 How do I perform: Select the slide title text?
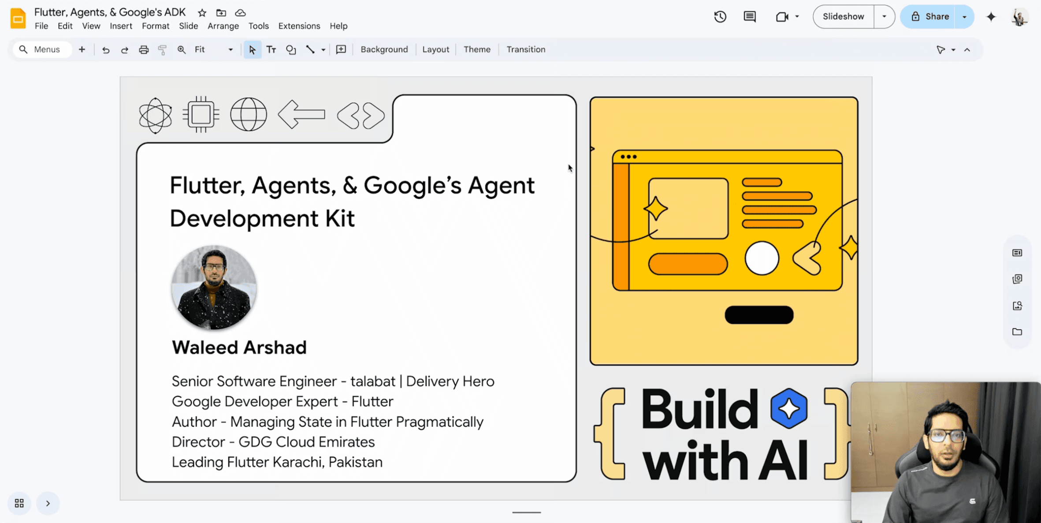[x=352, y=202]
